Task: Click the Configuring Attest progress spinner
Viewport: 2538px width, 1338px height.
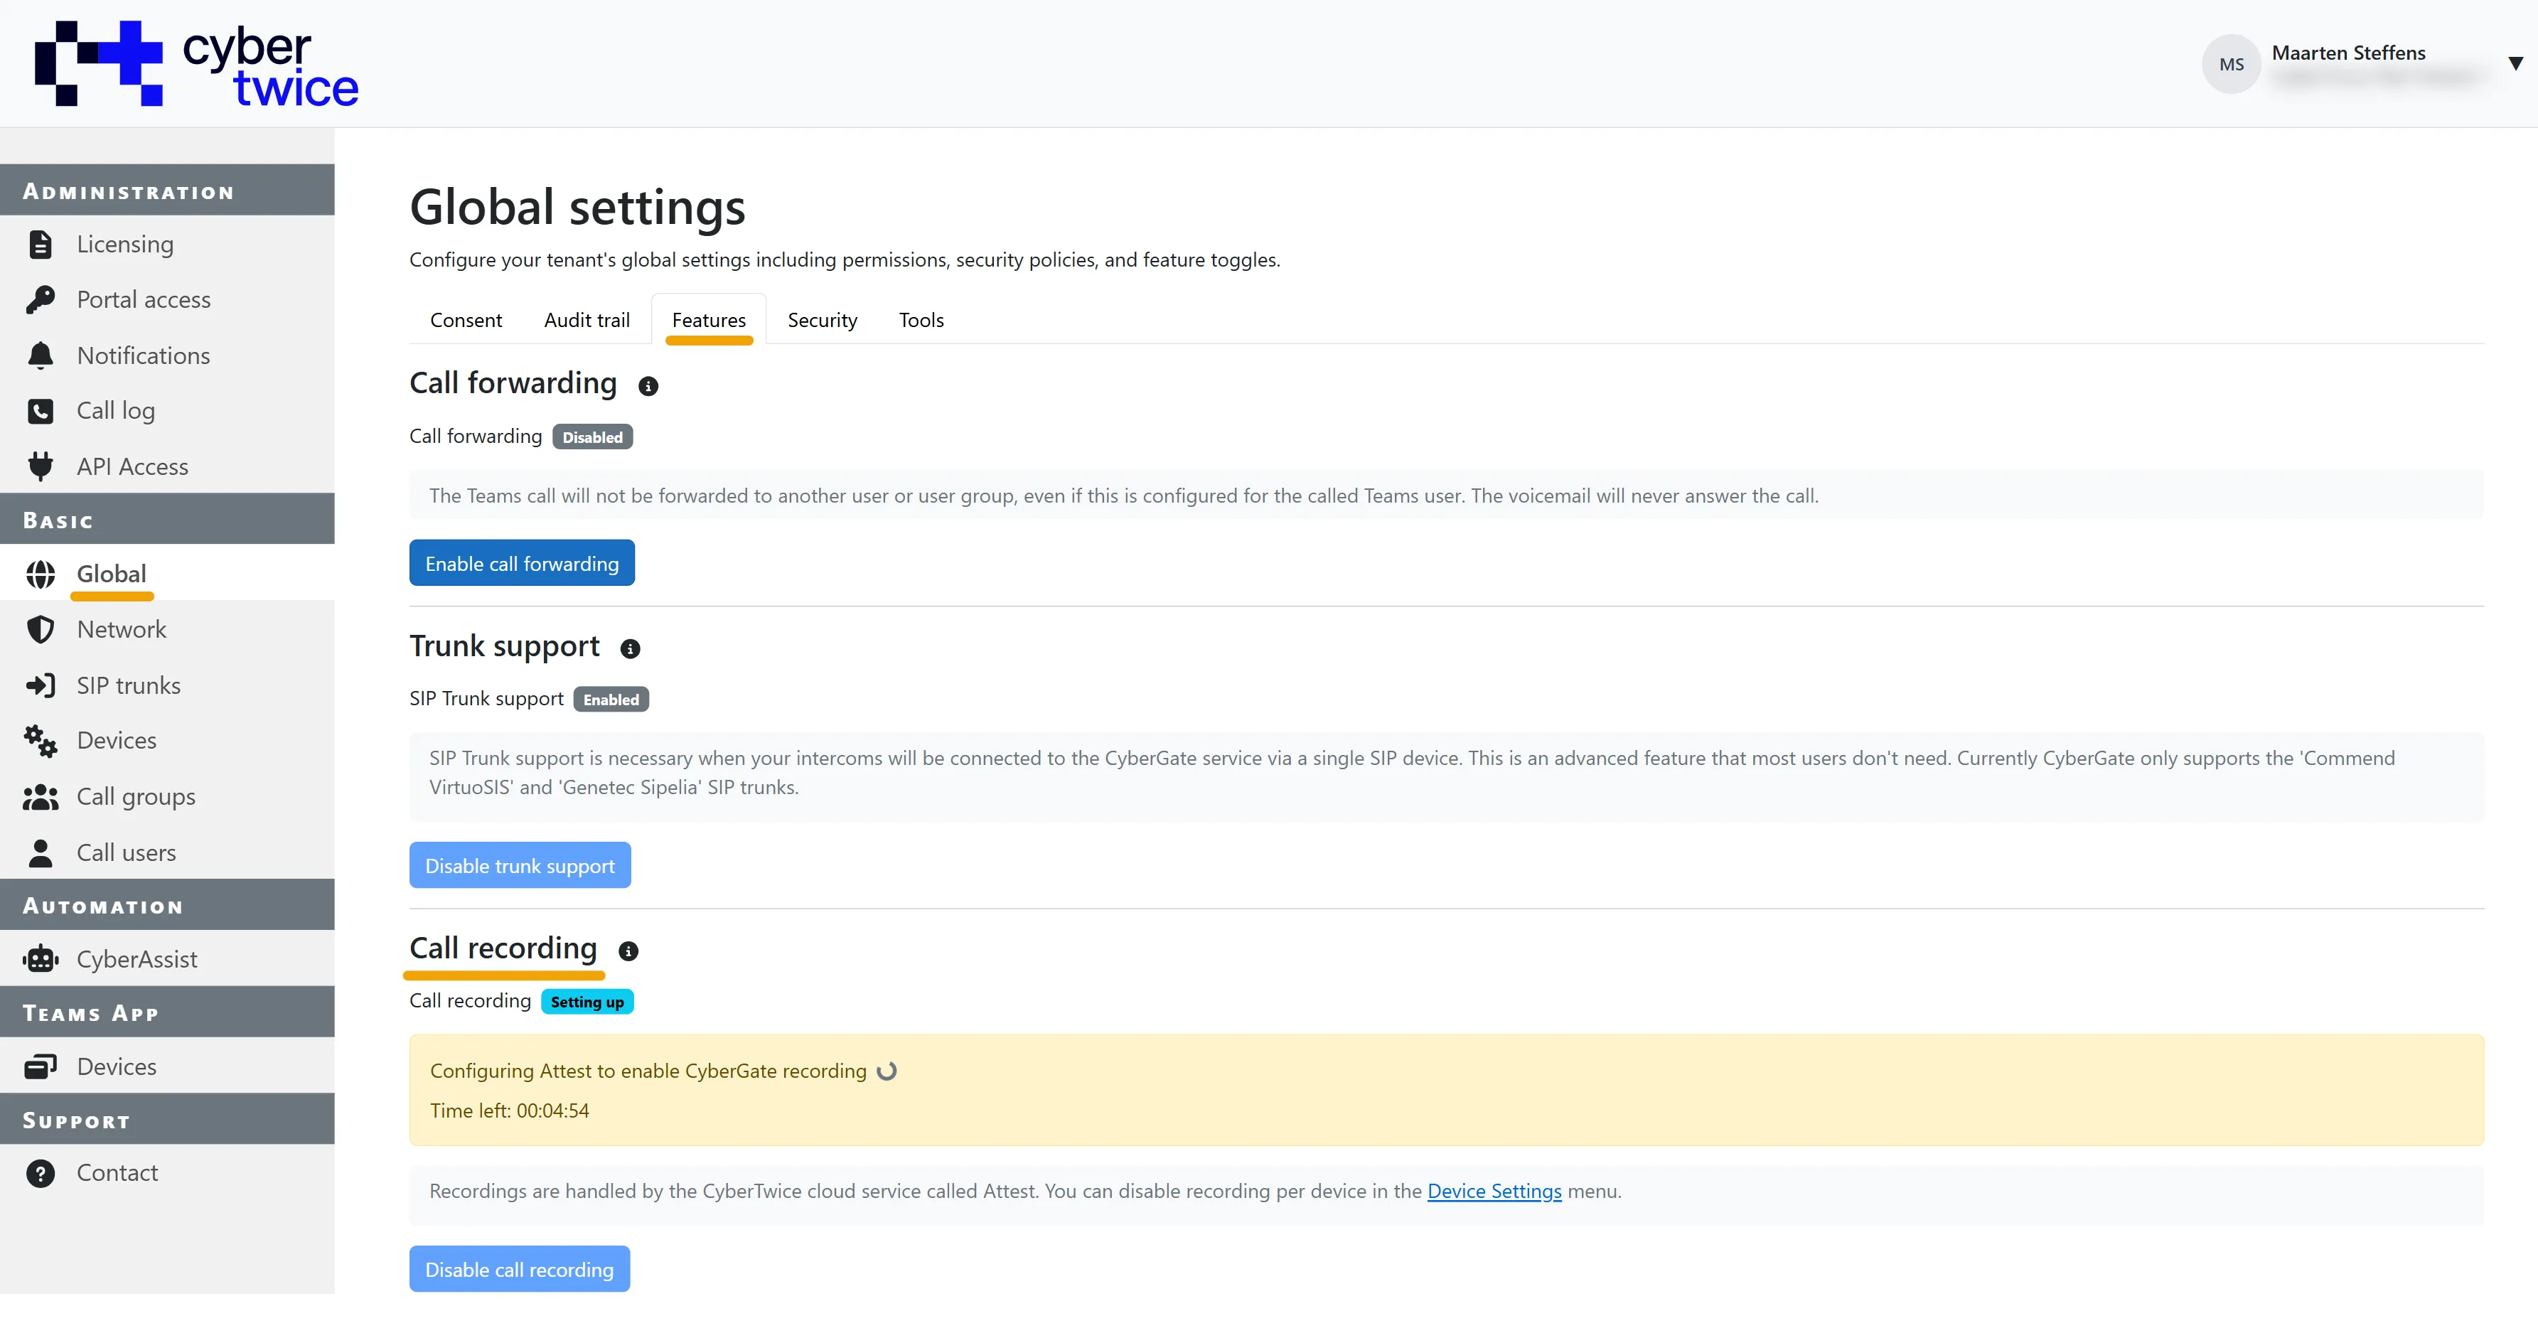Action: (887, 1072)
